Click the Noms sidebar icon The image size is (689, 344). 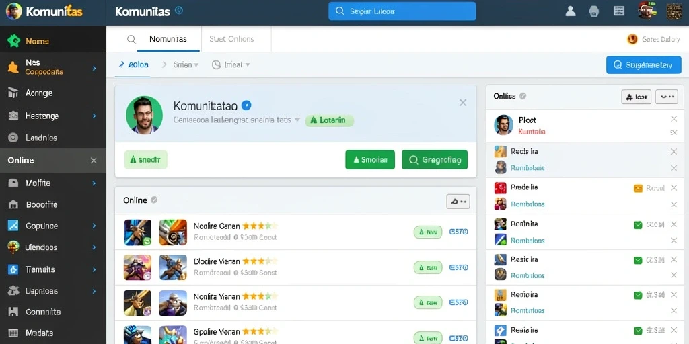coord(13,41)
